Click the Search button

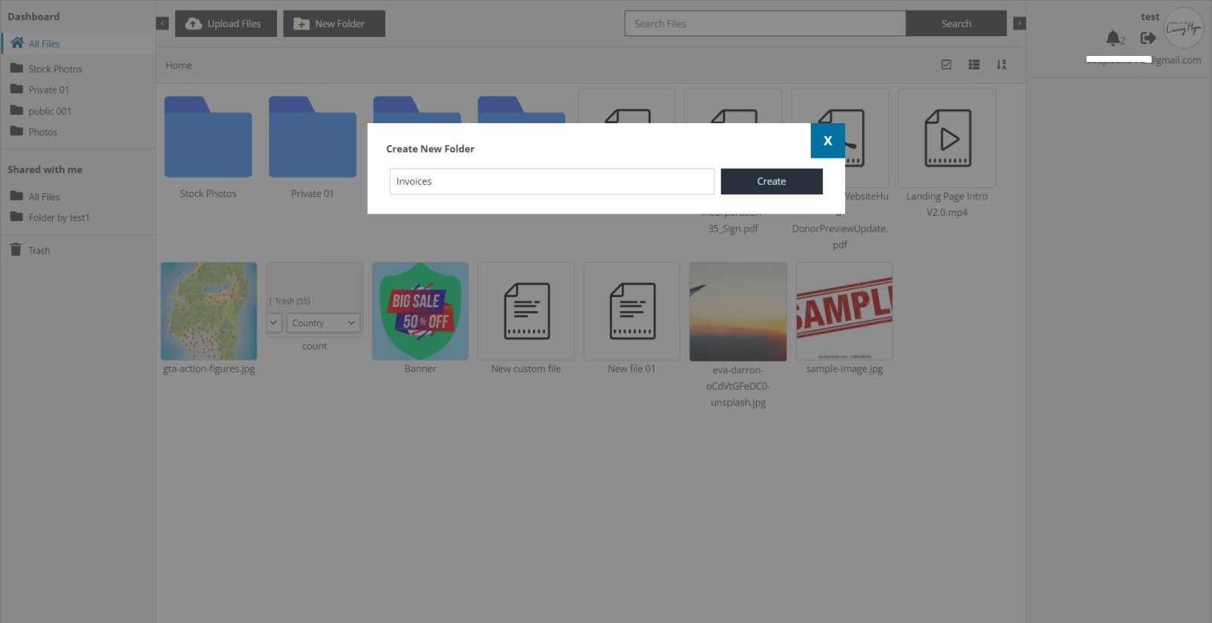pyautogui.click(x=956, y=23)
